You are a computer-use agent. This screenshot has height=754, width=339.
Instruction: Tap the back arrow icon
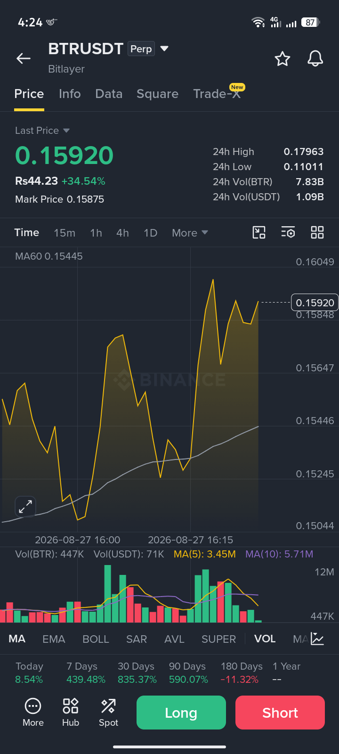pos(24,58)
